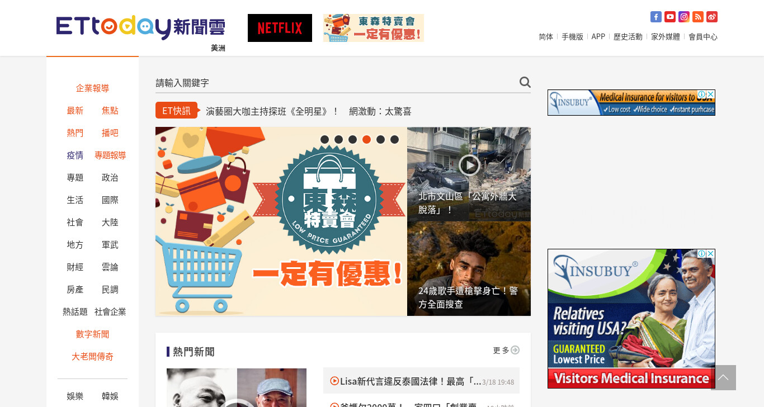Open 娛樂 category
The height and width of the screenshot is (407, 764).
click(75, 396)
